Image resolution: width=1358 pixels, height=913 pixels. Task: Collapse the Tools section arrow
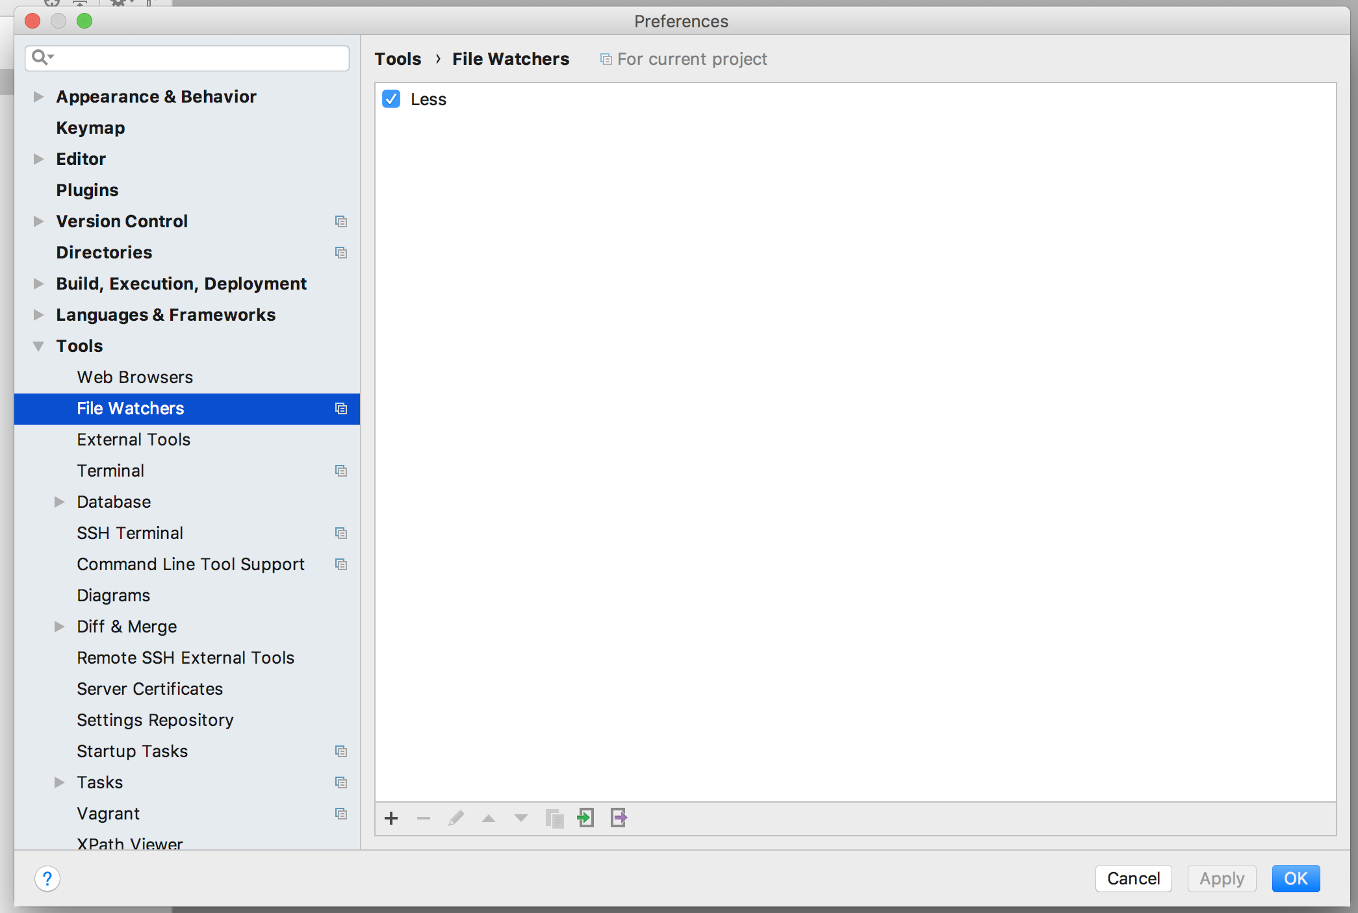click(x=38, y=346)
